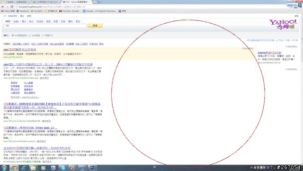303x171 pixels.
Task: Open a new tab with the new-tab button
Action: point(95,2)
